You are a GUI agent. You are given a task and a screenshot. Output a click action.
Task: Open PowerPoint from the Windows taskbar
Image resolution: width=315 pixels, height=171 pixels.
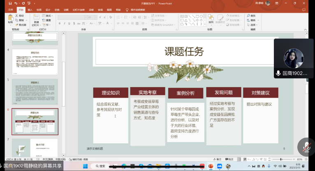[x=211, y=166]
